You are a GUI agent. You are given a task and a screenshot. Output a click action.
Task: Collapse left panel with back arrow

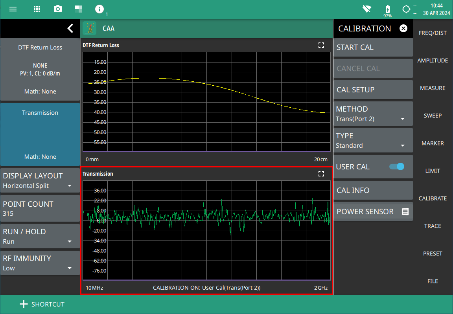[x=70, y=28]
